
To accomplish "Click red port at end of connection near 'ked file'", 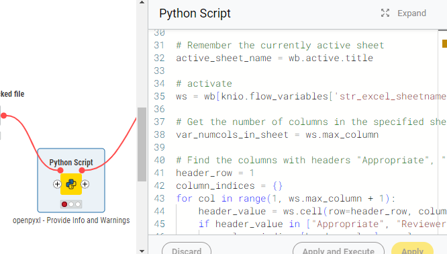I will [4, 116].
